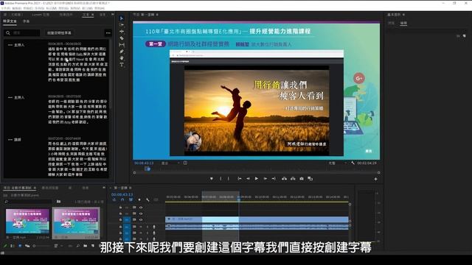Open the top-left panel group overflow menu
This screenshot has height=265, width=472.
click(x=112, y=15)
